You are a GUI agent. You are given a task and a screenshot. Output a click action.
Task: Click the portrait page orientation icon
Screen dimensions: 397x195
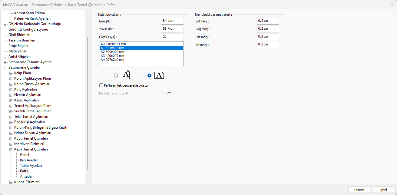tap(126, 74)
